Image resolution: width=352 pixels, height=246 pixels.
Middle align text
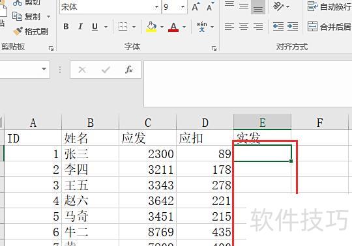pos(244,7)
